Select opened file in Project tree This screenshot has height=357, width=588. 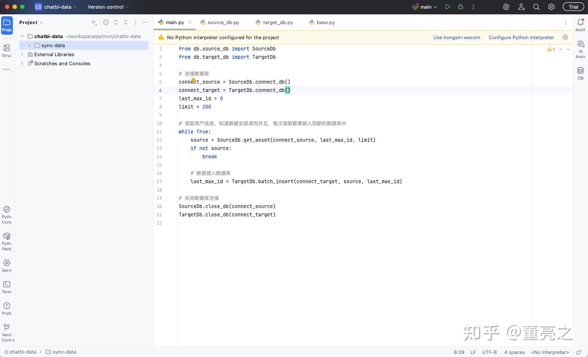(106, 22)
